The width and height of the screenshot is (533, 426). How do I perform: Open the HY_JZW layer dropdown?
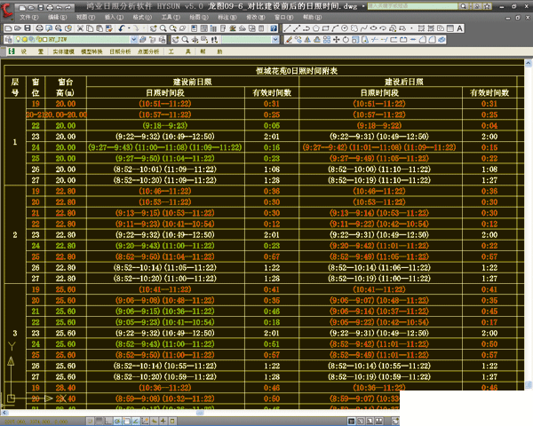tap(134, 40)
